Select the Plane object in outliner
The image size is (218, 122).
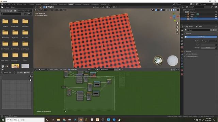pos(191,19)
